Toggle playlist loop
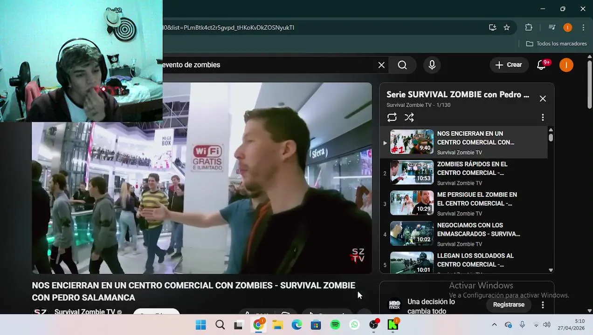This screenshot has height=335, width=593. (392, 117)
